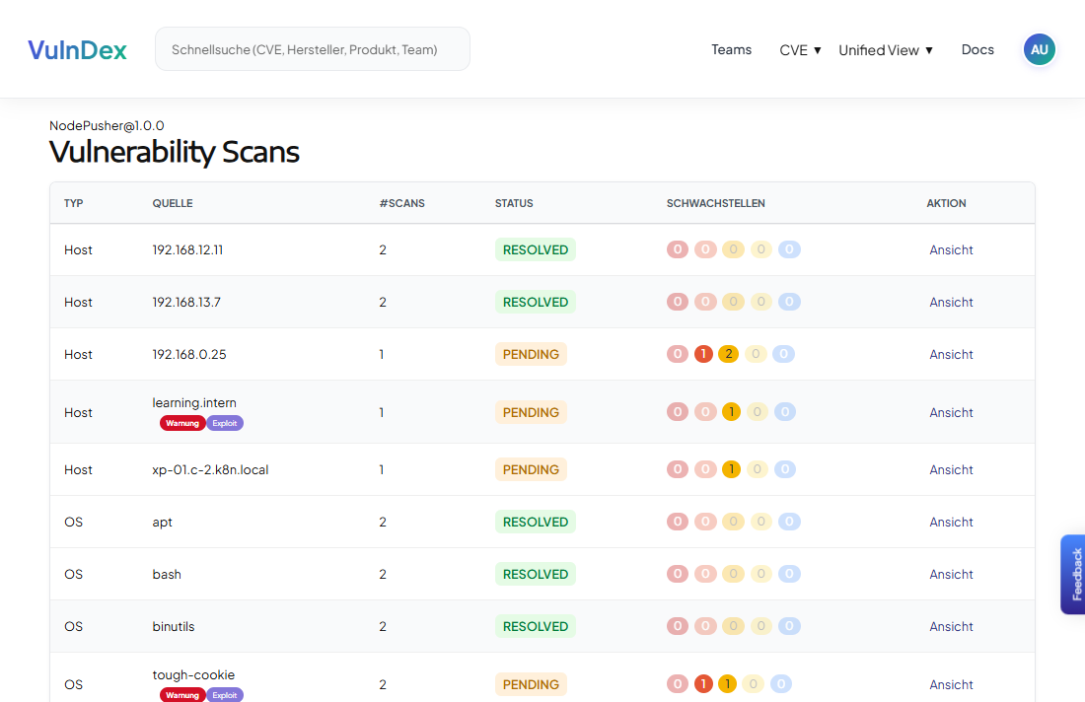The image size is (1085, 702).
Task: Click orange count badge 2 for 192.168.0.25
Action: click(728, 354)
